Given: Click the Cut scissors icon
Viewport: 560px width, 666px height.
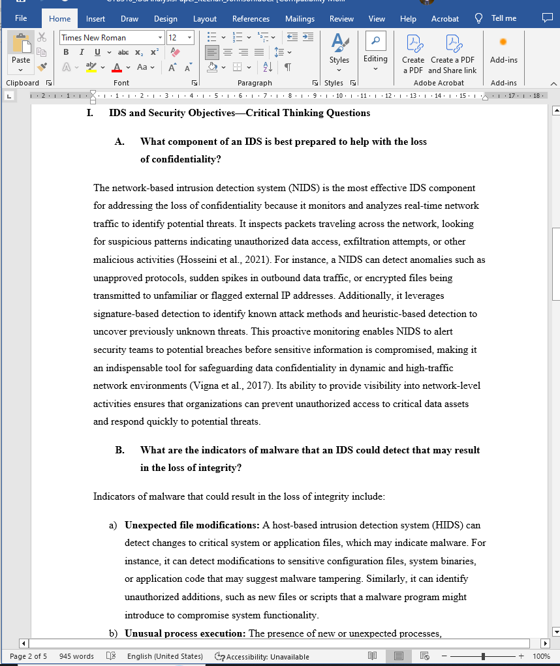Looking at the screenshot, I should [x=42, y=37].
